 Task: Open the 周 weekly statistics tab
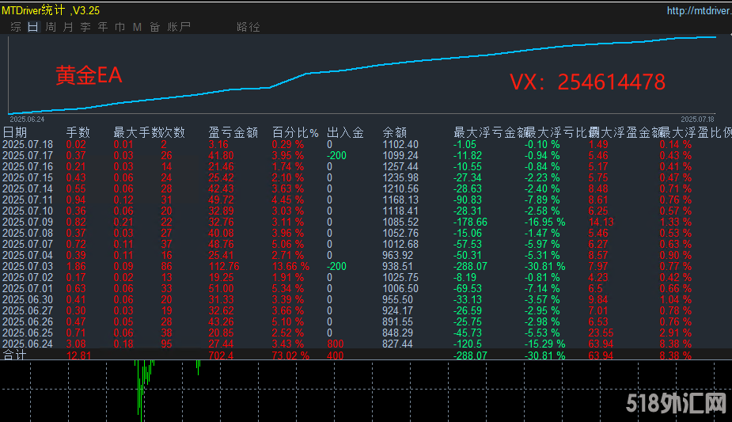click(x=51, y=27)
